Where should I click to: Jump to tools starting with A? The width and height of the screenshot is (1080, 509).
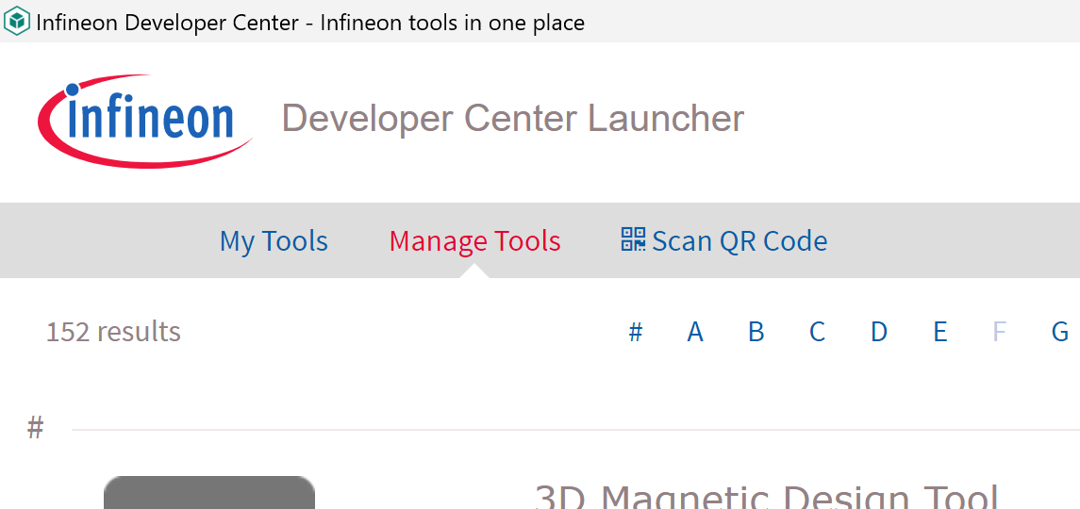pos(695,332)
